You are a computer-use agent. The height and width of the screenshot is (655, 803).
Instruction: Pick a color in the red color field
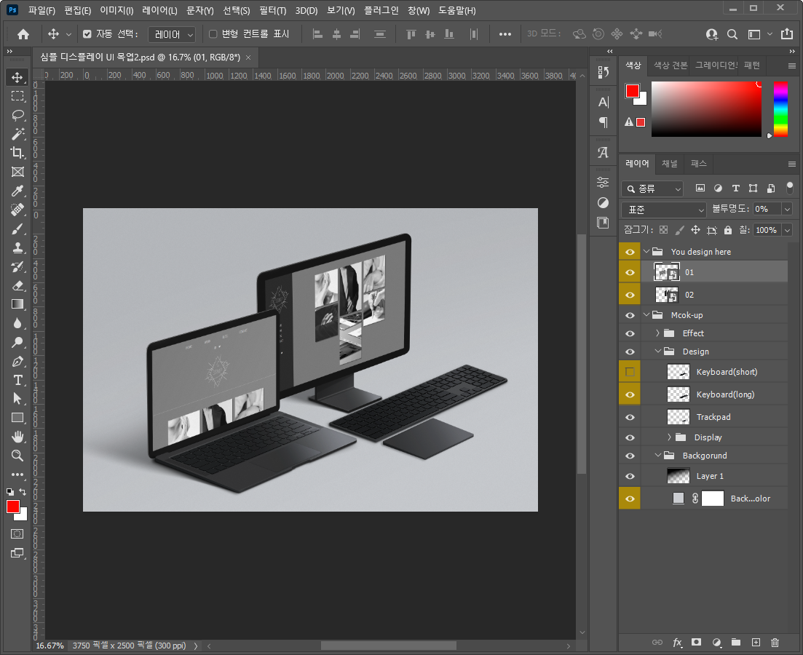tap(706, 109)
